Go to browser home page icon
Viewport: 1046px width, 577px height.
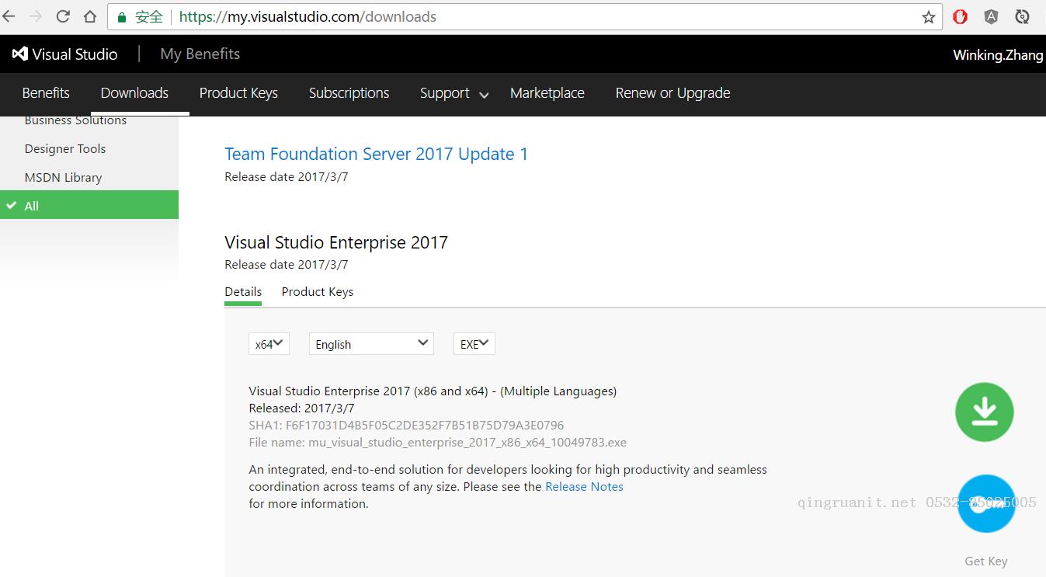(90, 16)
